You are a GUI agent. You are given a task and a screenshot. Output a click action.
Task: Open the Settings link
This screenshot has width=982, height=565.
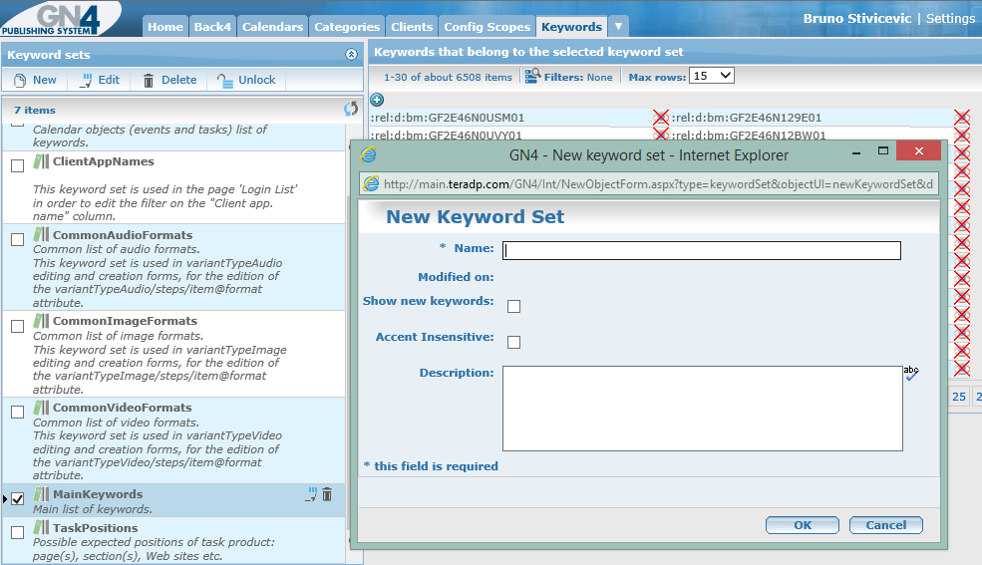950,18
